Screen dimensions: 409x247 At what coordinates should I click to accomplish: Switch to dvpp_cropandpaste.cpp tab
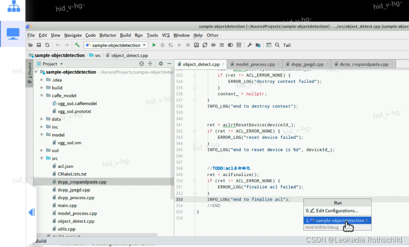point(364,64)
